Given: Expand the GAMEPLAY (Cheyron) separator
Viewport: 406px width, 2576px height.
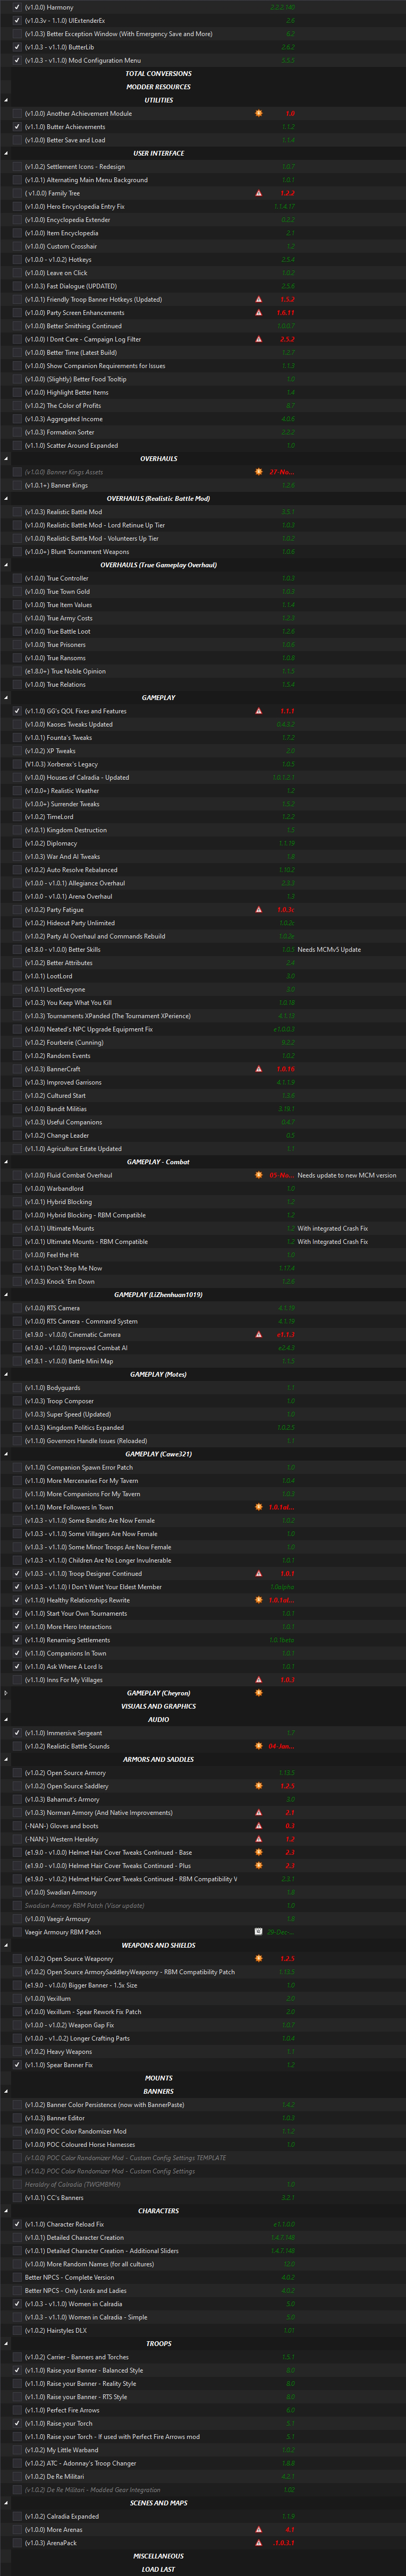Looking at the screenshot, I should 6,1693.
